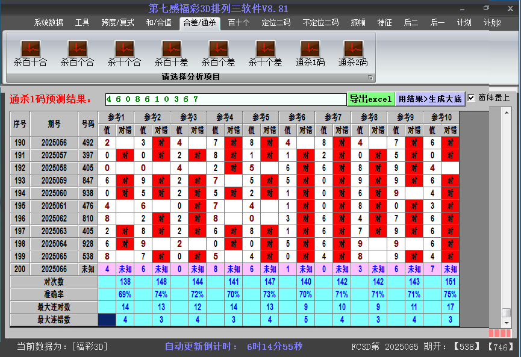Click the 序号 column header
521x357 pixels.
point(20,124)
